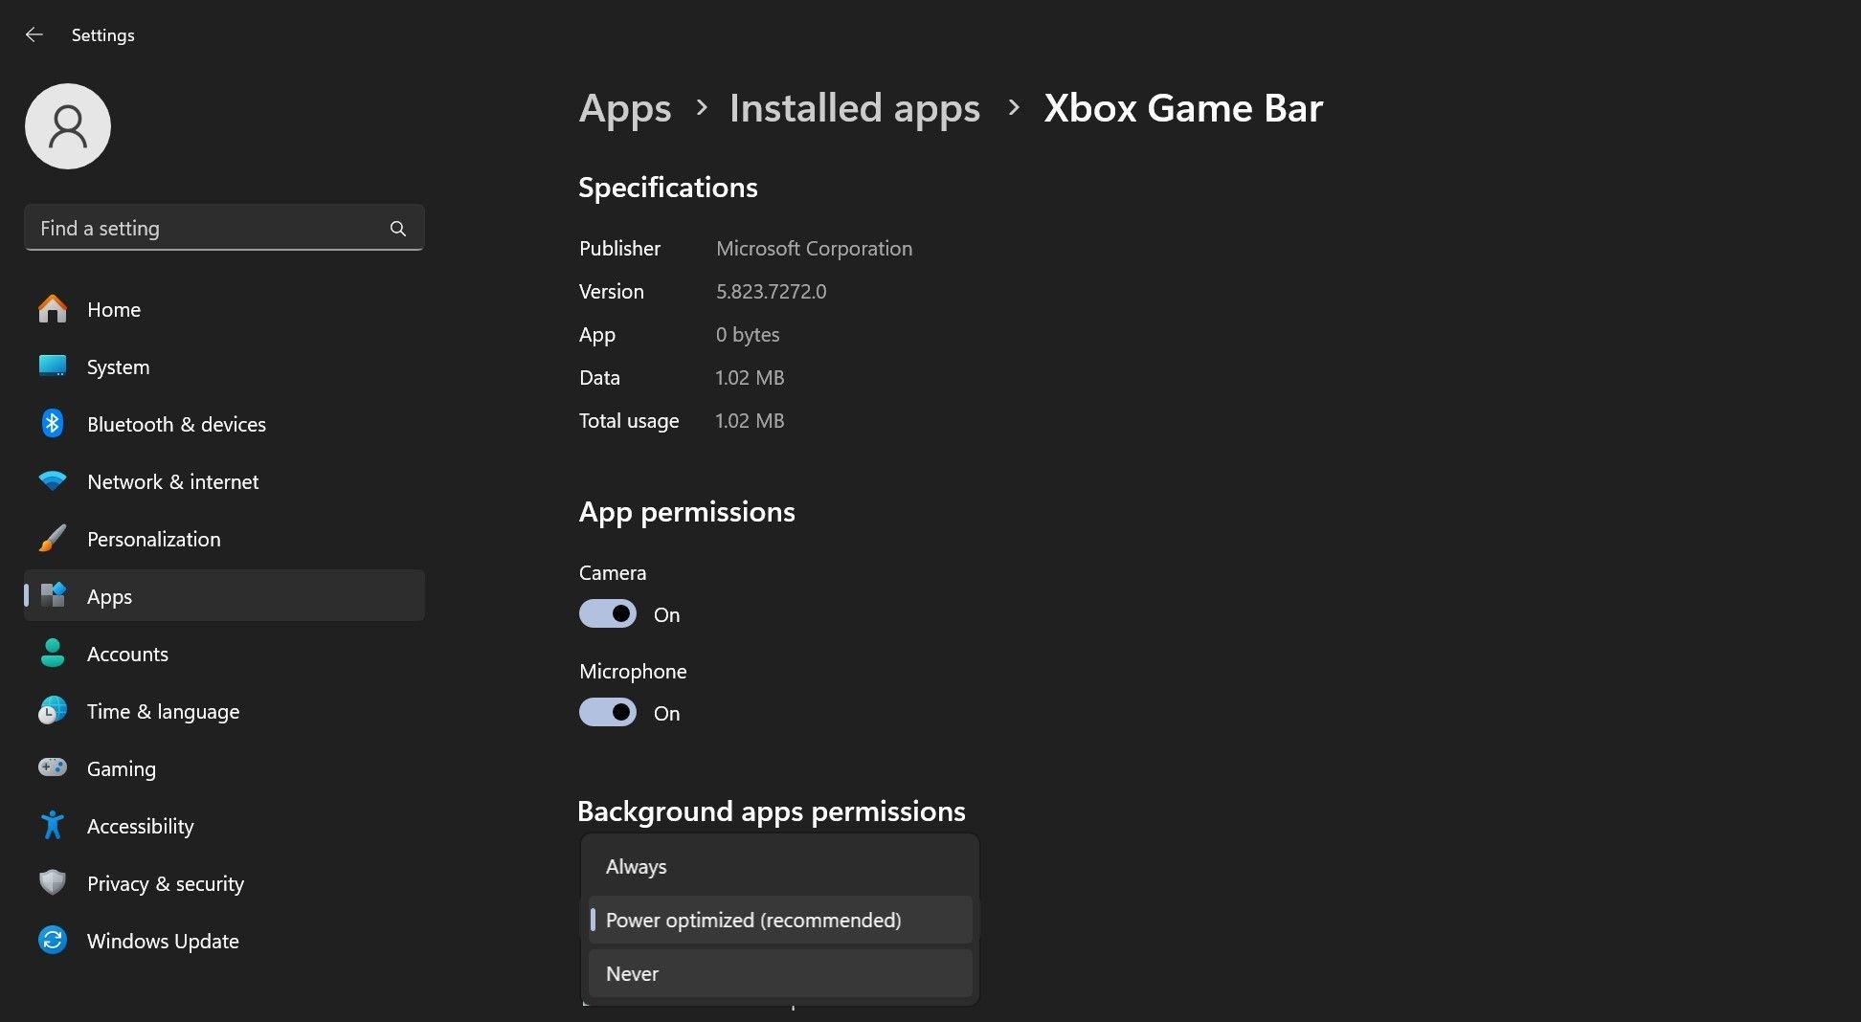
Task: Open the Accounts settings page
Action: [127, 654]
